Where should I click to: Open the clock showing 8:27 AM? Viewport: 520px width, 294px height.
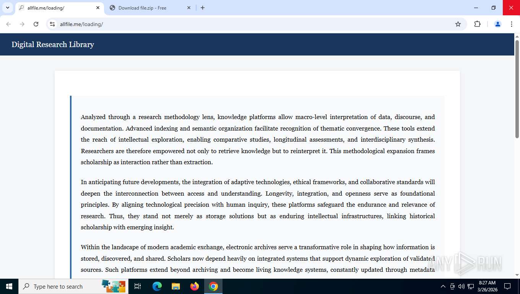coord(487,286)
